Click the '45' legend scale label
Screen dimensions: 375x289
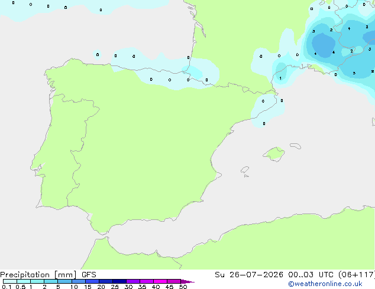(x=169, y=287)
